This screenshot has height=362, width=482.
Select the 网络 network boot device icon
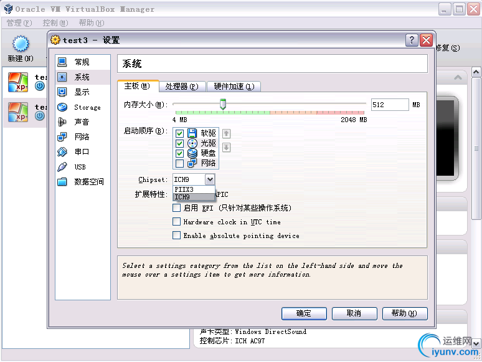coord(192,163)
